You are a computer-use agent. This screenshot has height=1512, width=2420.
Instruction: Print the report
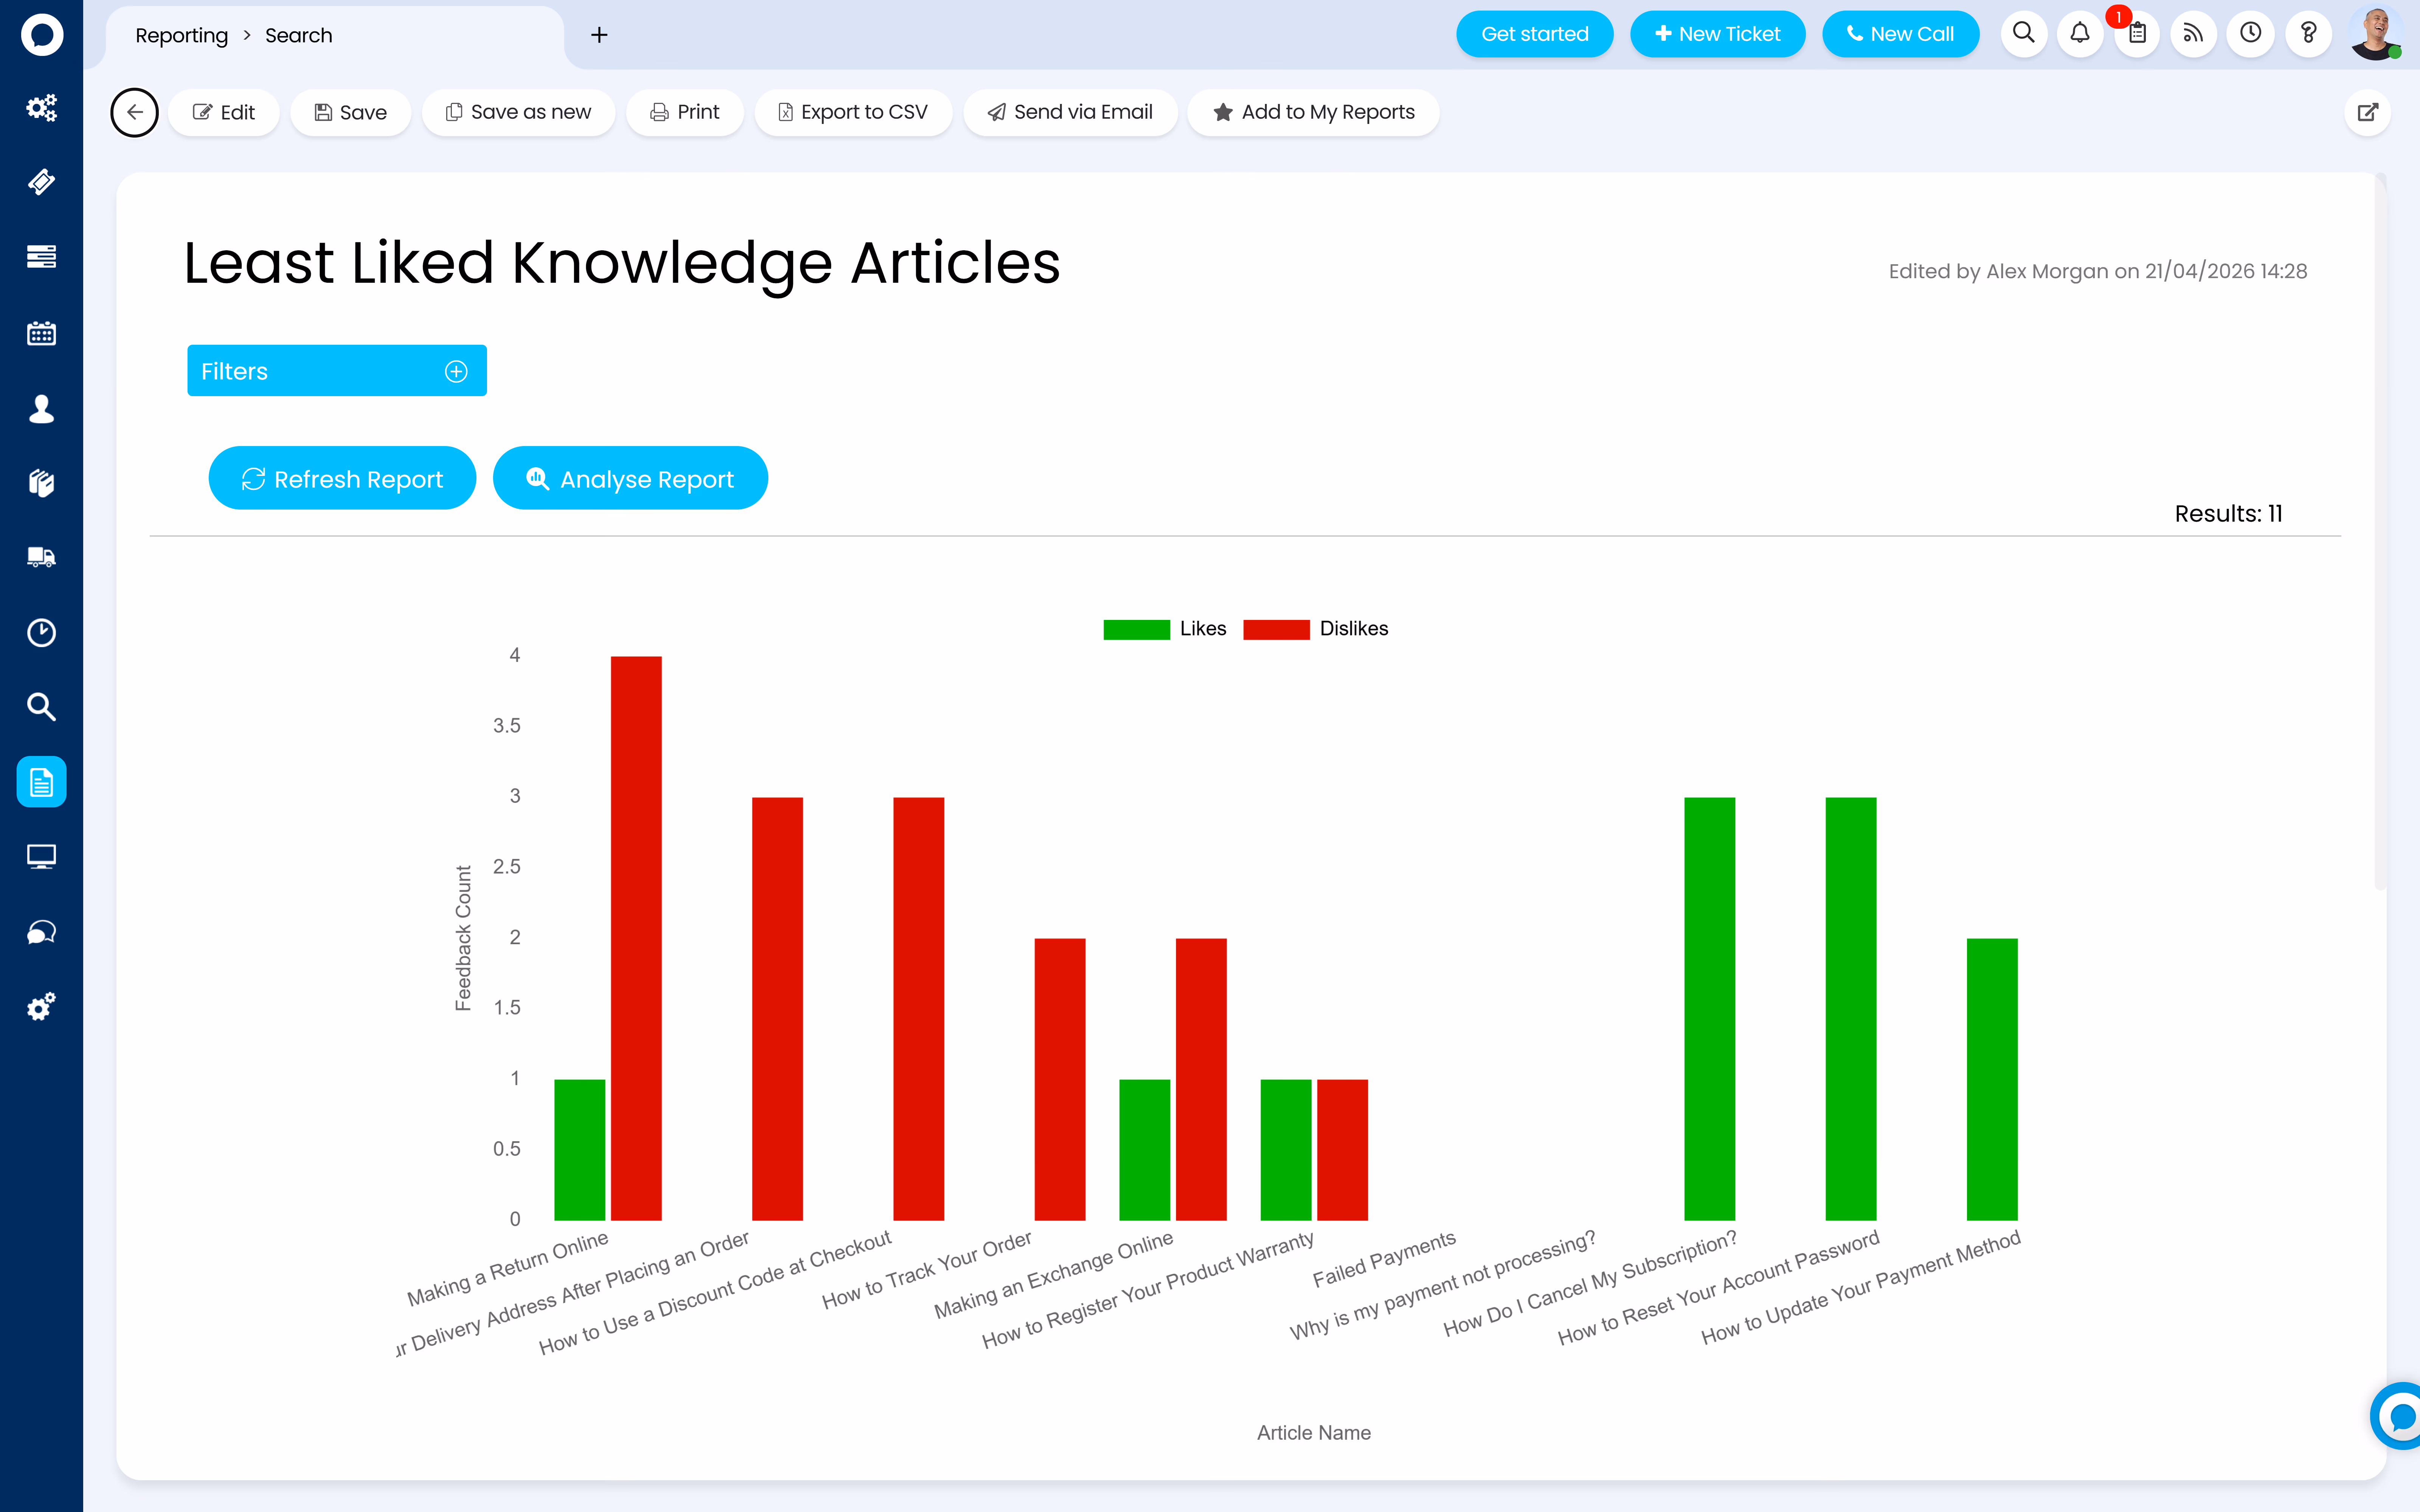(x=685, y=112)
